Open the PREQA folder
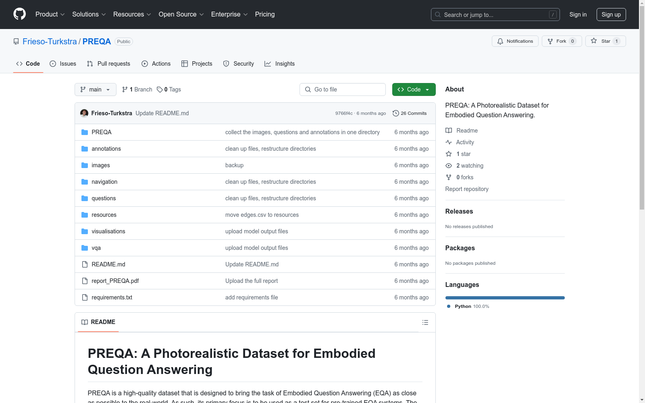Image resolution: width=645 pixels, height=403 pixels. pyautogui.click(x=102, y=132)
